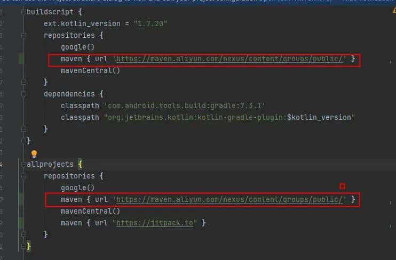The width and height of the screenshot is (396, 260).
Task: Click the allprojects keyword
Action: (50, 165)
